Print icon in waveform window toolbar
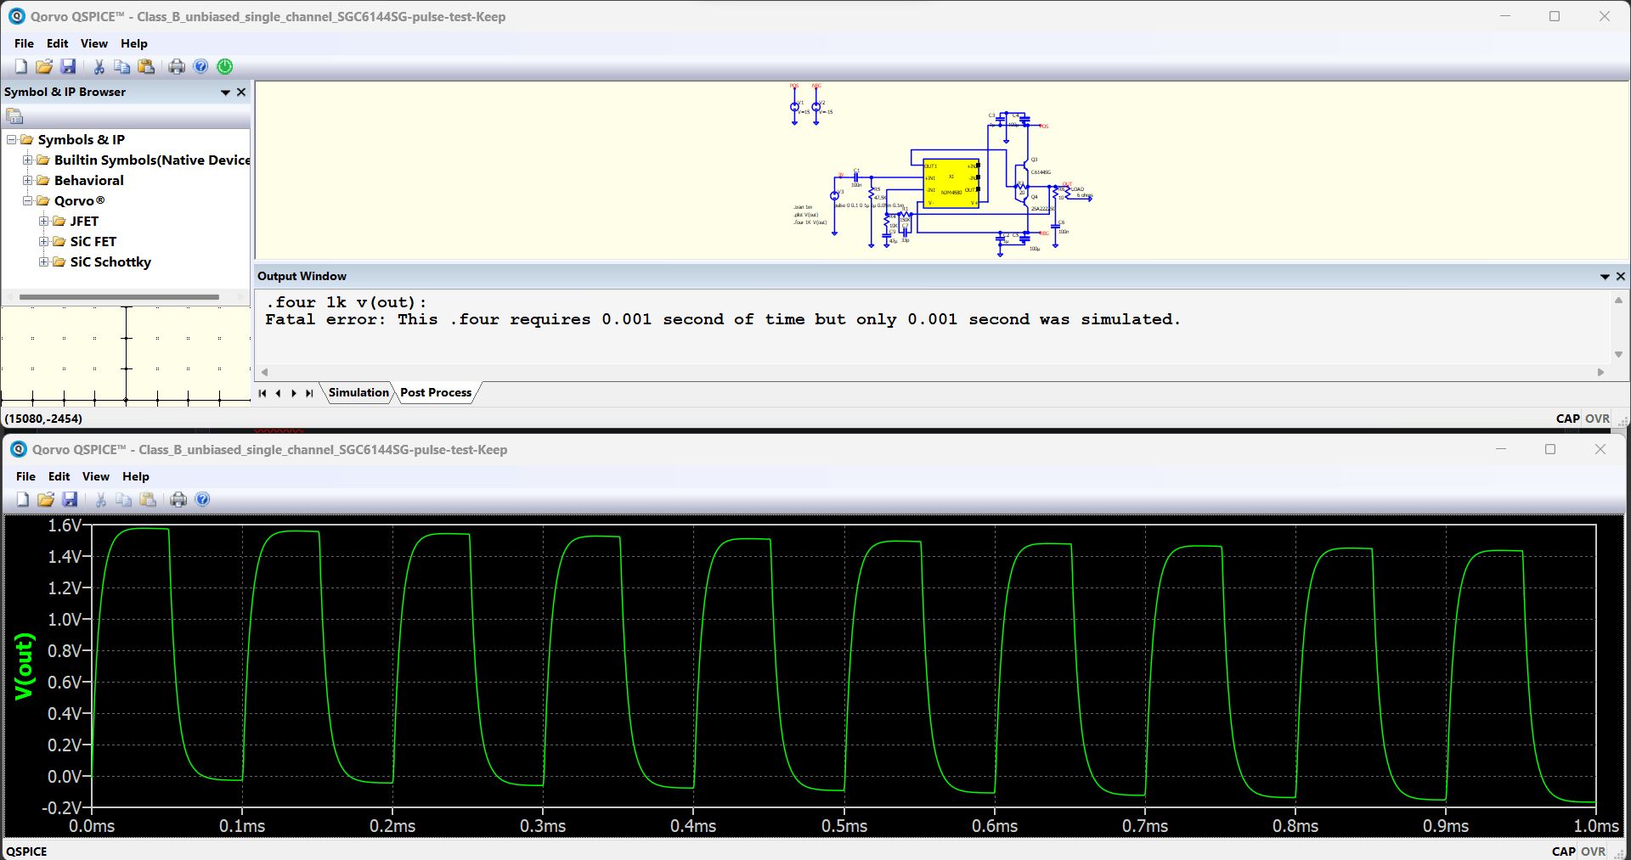1631x860 pixels. coord(178,499)
